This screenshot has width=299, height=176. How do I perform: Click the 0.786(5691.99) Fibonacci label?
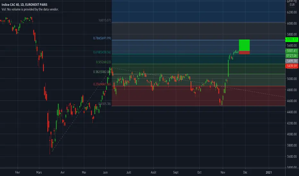(x=102, y=38)
